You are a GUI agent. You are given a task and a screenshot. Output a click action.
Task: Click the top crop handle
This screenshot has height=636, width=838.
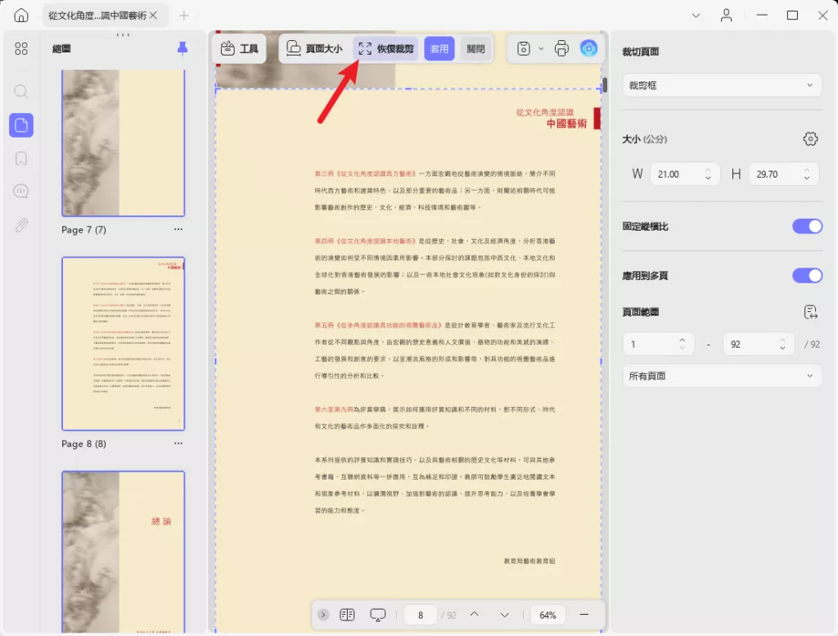408,88
